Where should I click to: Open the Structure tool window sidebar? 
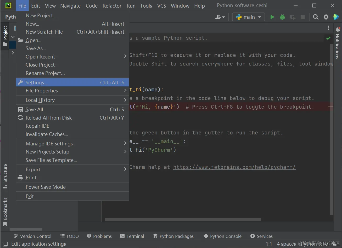[5, 176]
